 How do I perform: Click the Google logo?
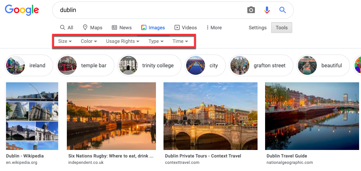point(22,10)
